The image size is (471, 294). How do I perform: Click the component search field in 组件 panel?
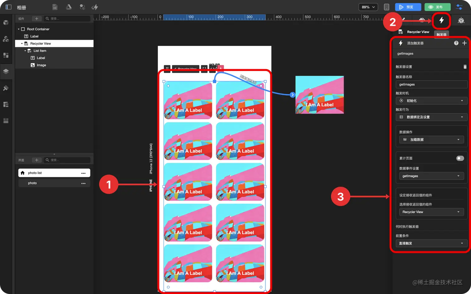(x=67, y=19)
